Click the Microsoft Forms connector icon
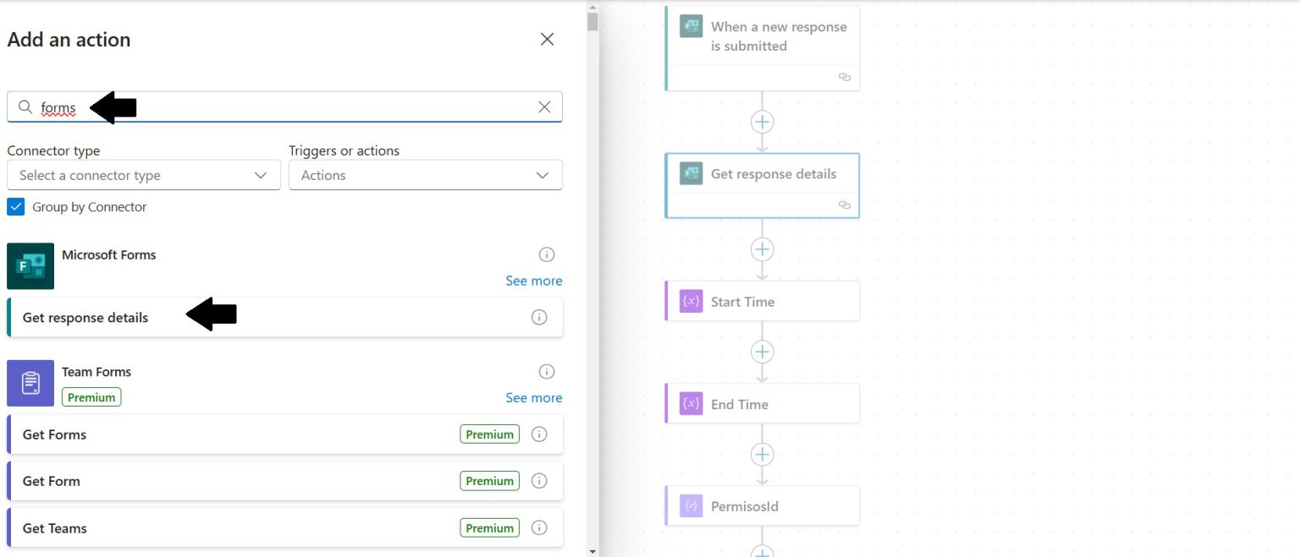1300x557 pixels. tap(30, 266)
